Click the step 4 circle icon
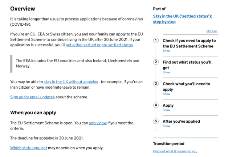The image size is (228, 157). tap(156, 105)
